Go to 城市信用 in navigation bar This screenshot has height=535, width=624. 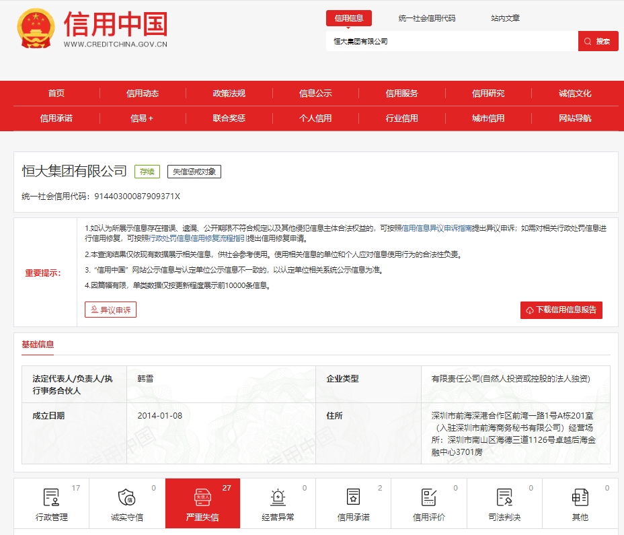(x=487, y=118)
